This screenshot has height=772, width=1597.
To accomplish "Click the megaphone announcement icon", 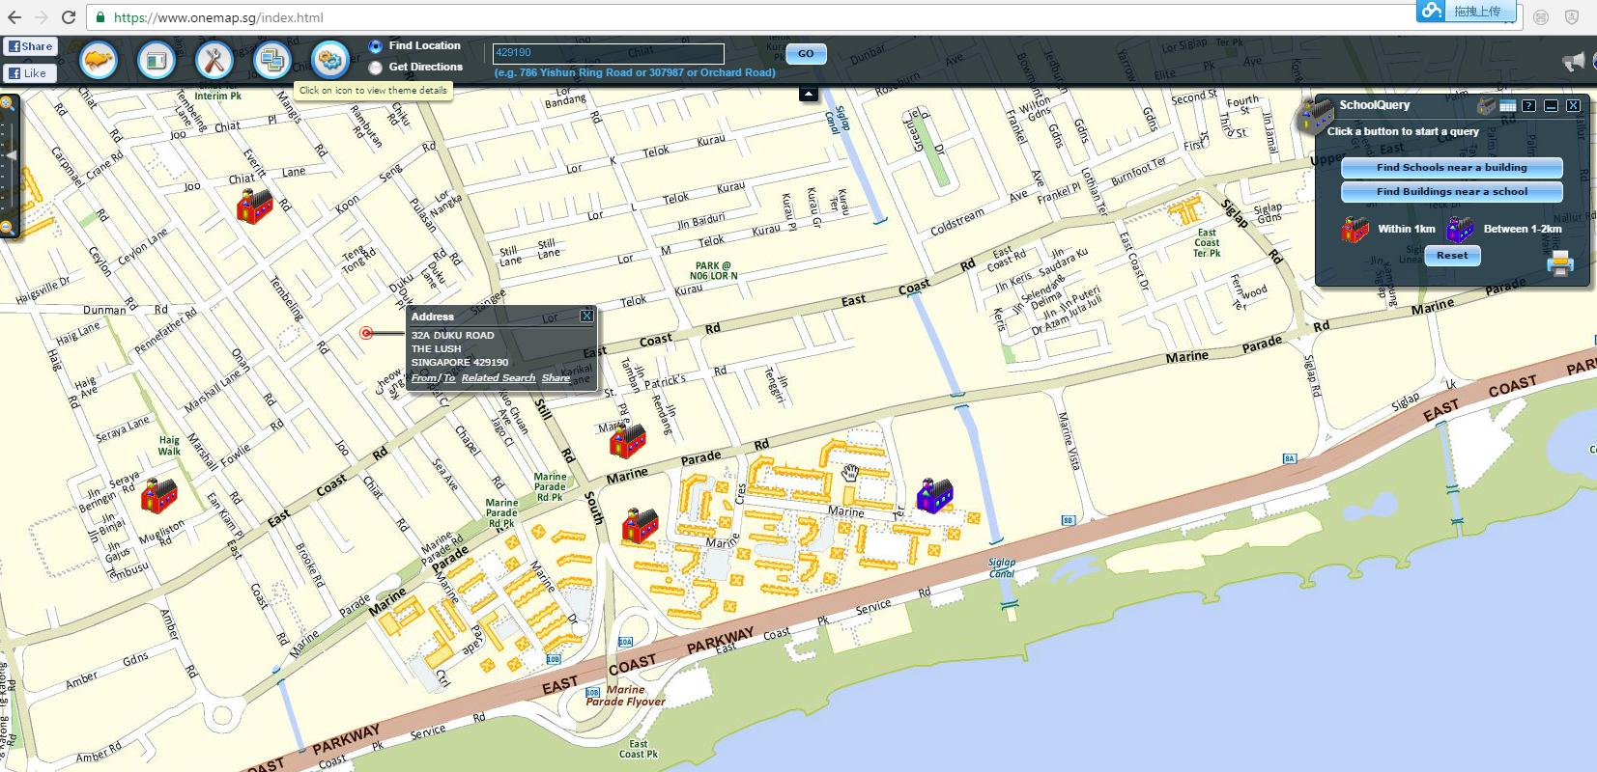I will pos(1573,62).
